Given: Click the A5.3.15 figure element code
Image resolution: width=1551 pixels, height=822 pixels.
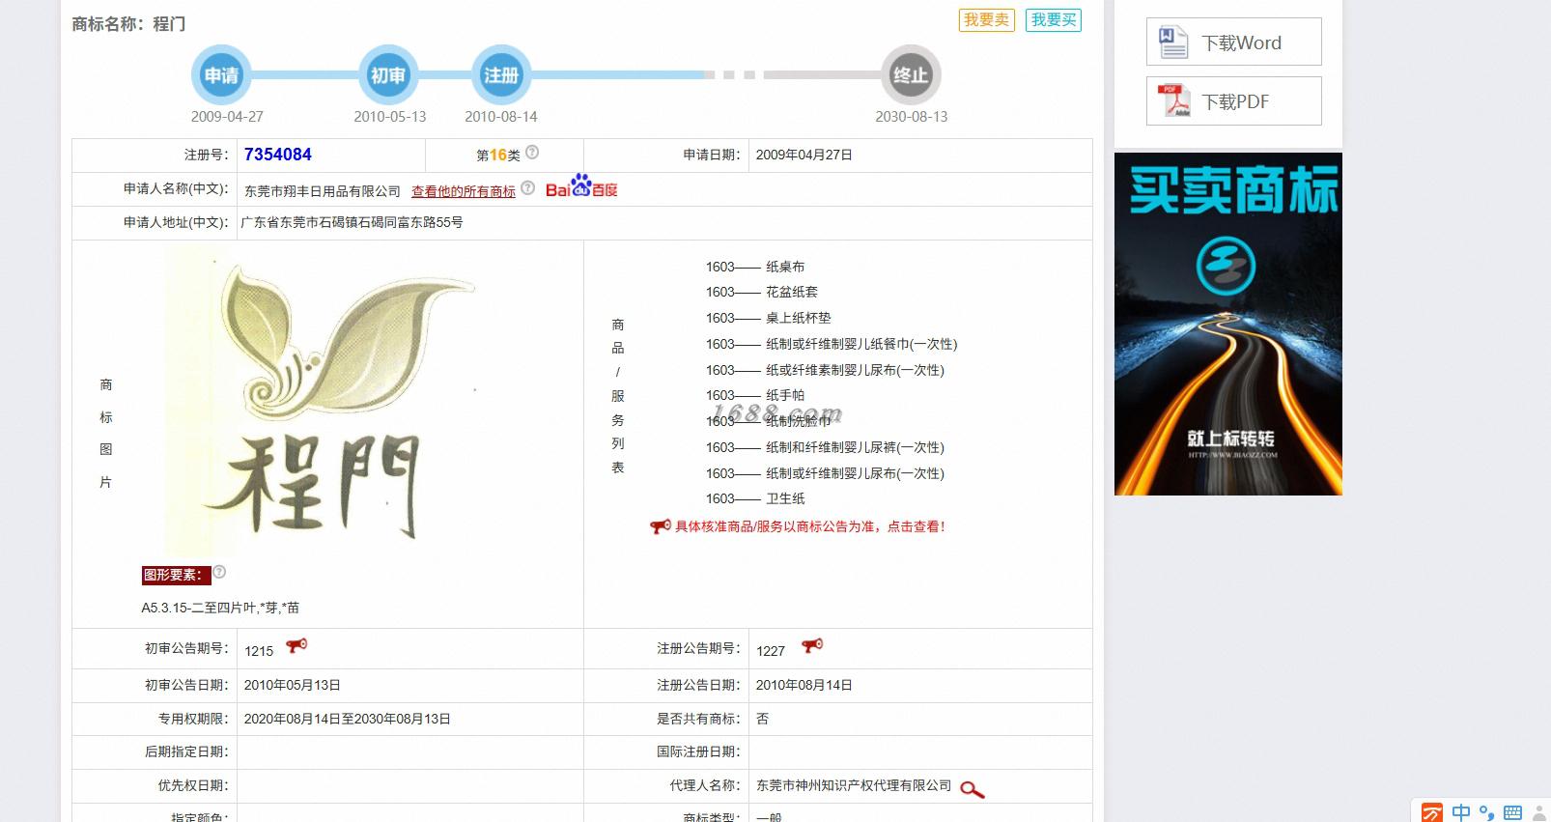Looking at the screenshot, I should point(220,608).
